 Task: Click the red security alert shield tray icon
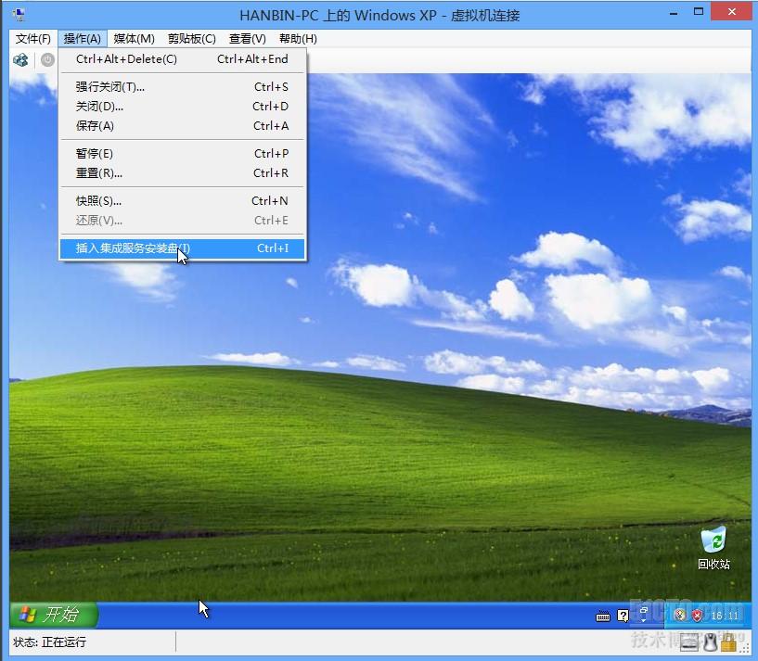(x=697, y=615)
